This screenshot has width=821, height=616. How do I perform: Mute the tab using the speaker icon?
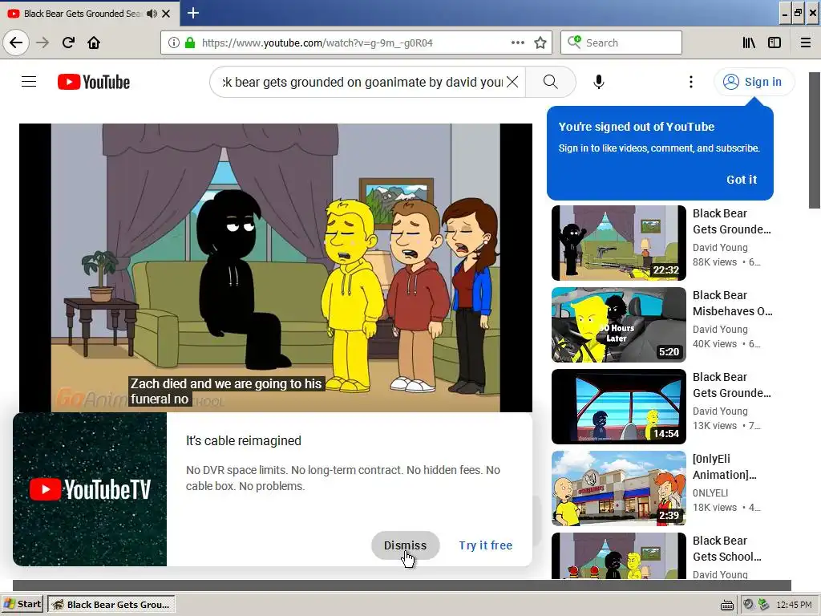(x=152, y=14)
